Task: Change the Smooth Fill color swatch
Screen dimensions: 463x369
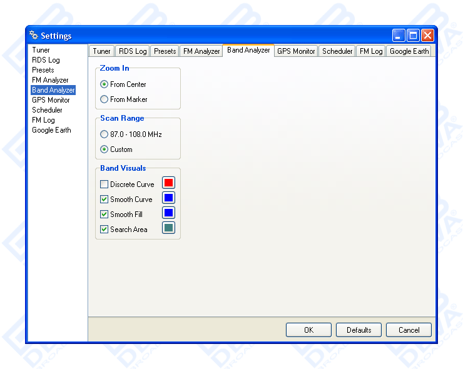Action: (x=168, y=213)
